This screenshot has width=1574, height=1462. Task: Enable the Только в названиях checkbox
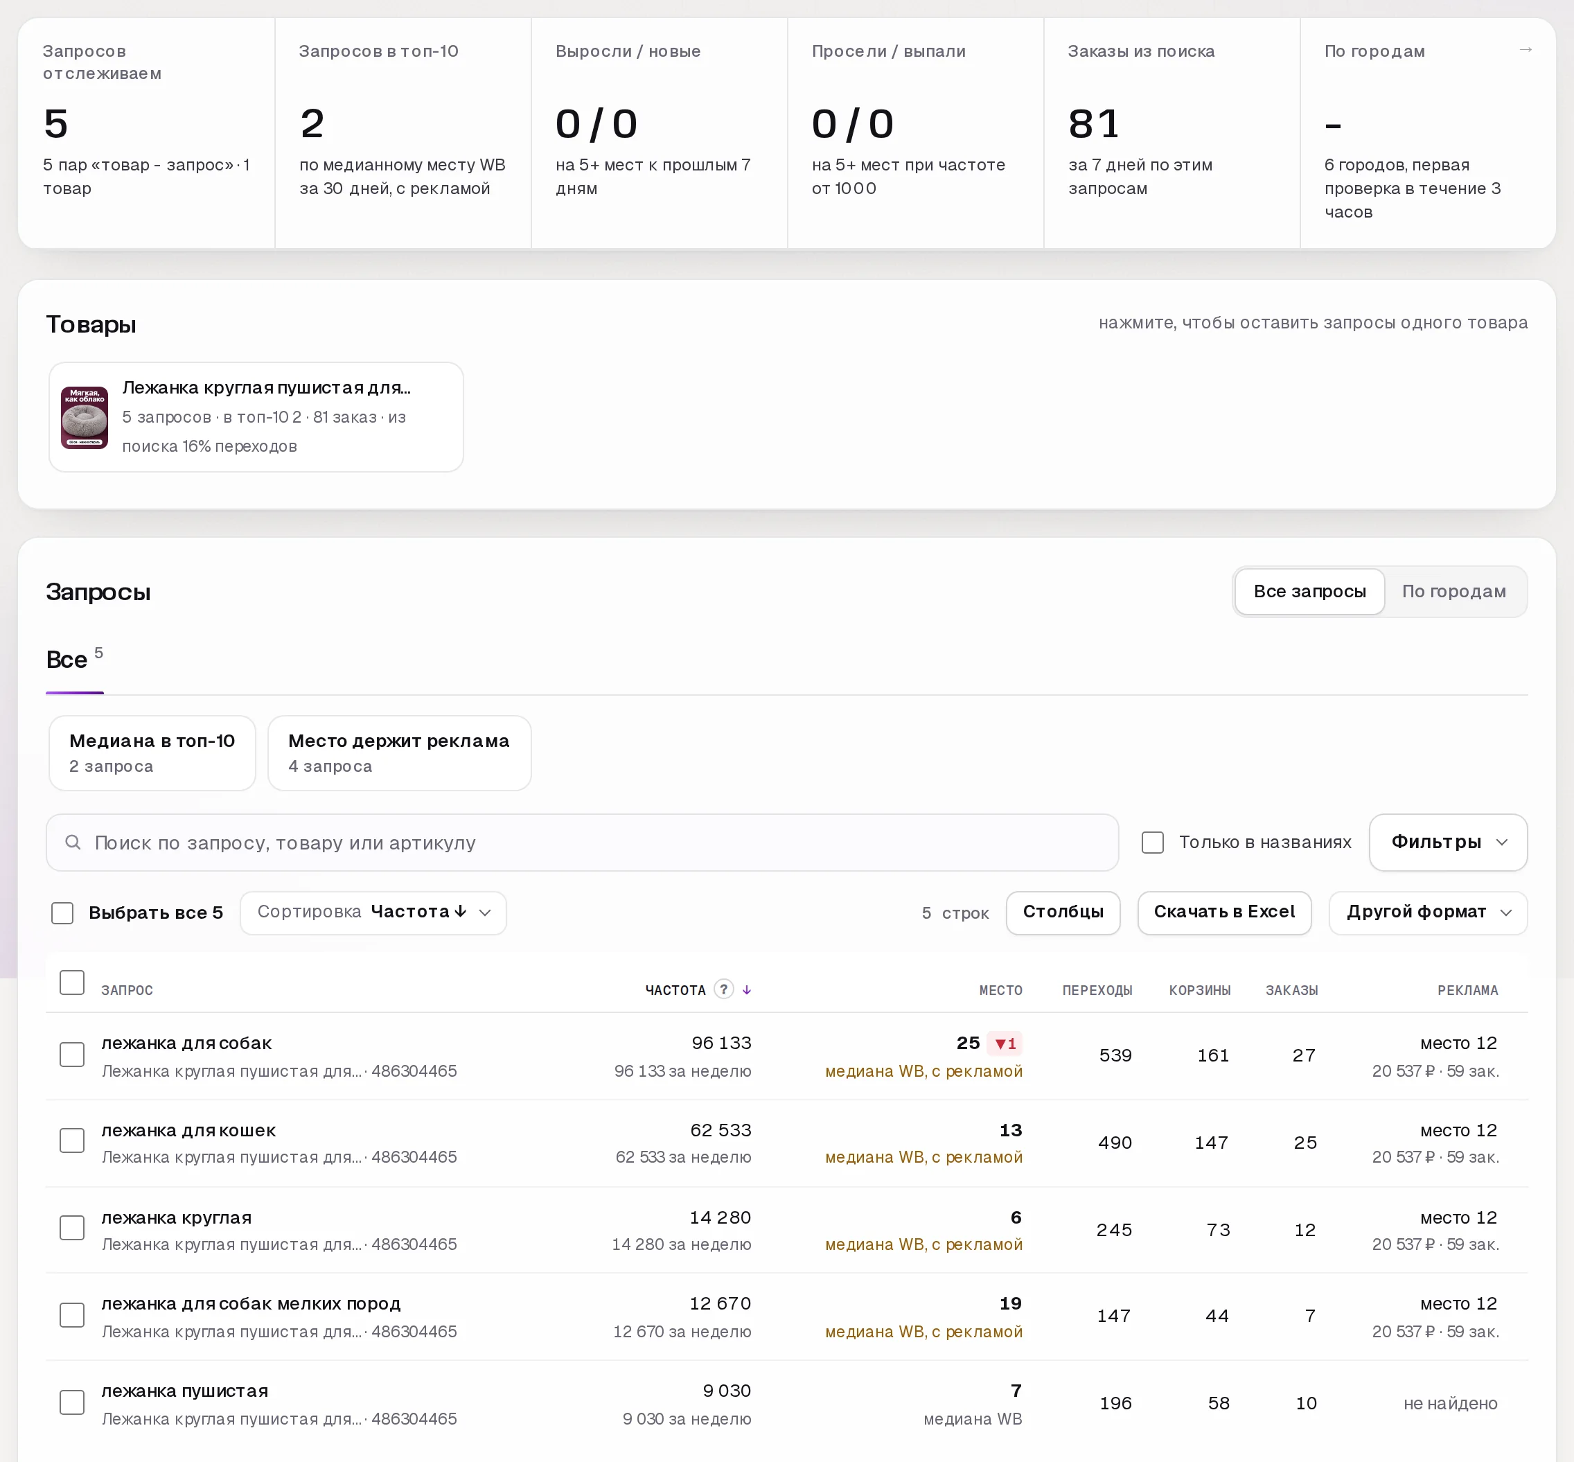click(1152, 842)
